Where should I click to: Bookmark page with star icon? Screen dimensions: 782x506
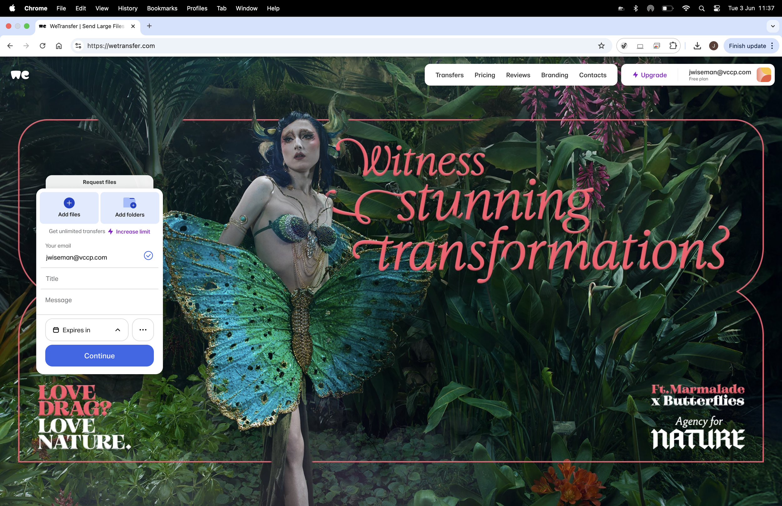click(601, 46)
